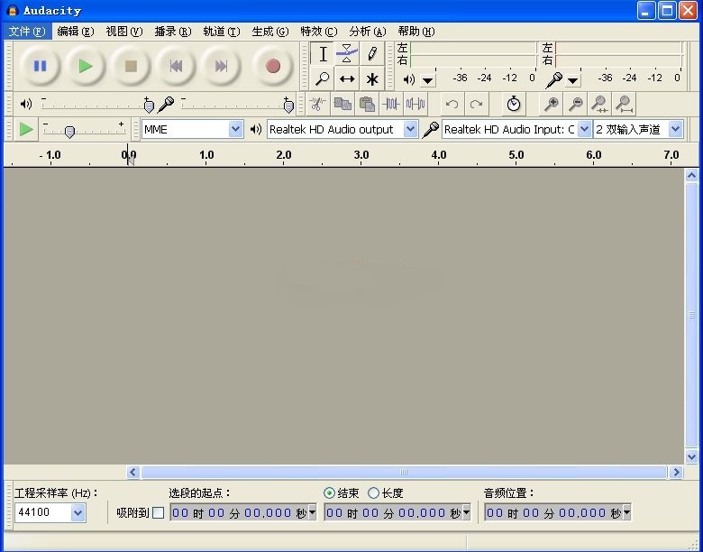The height and width of the screenshot is (552, 703).
Task: Start recording with the red Record button
Action: pos(272,67)
